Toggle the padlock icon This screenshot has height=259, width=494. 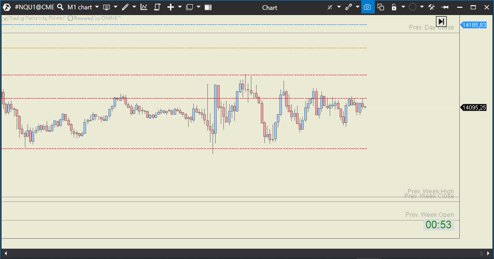click(394, 7)
